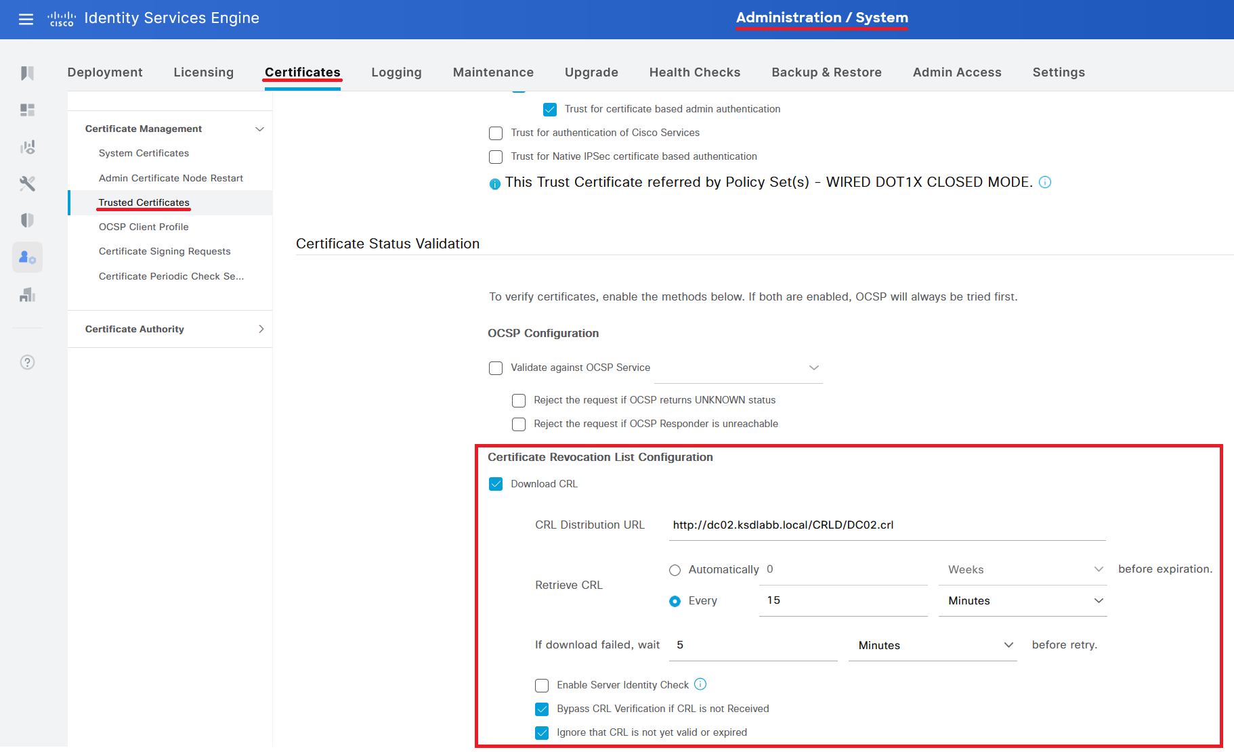Enable Validate against OCSP Service checkbox
The height and width of the screenshot is (752, 1234).
tap(496, 368)
